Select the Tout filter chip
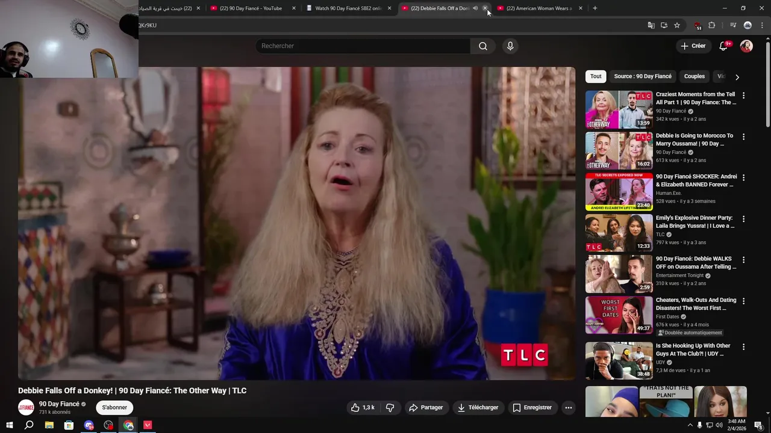Image resolution: width=771 pixels, height=433 pixels. coord(596,76)
